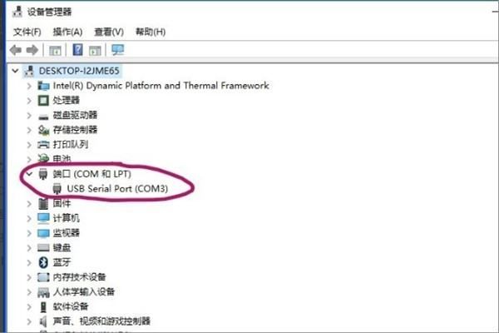
Task: Click the forward arrow toolbar icon
Action: coord(32,50)
